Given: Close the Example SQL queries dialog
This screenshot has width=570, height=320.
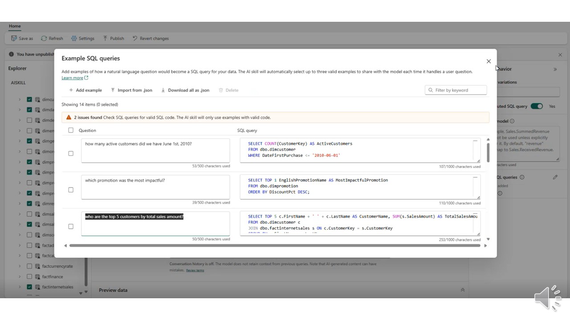Looking at the screenshot, I should (x=489, y=61).
